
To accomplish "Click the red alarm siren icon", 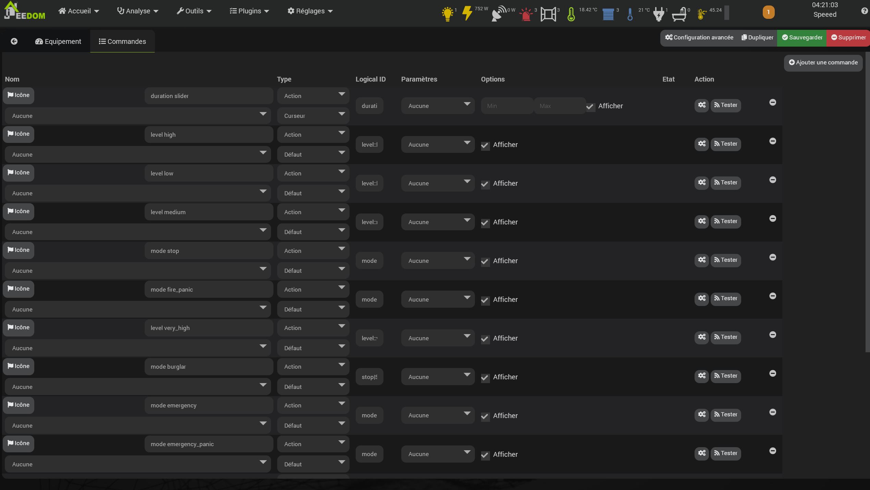I will coord(526,14).
